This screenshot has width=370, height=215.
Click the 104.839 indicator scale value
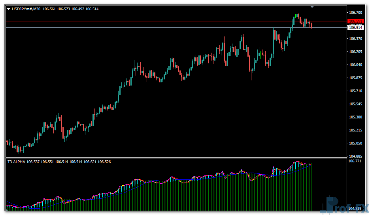click(x=355, y=209)
